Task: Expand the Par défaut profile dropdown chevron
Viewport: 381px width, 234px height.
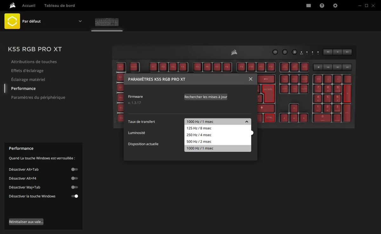Action: pyautogui.click(x=80, y=21)
